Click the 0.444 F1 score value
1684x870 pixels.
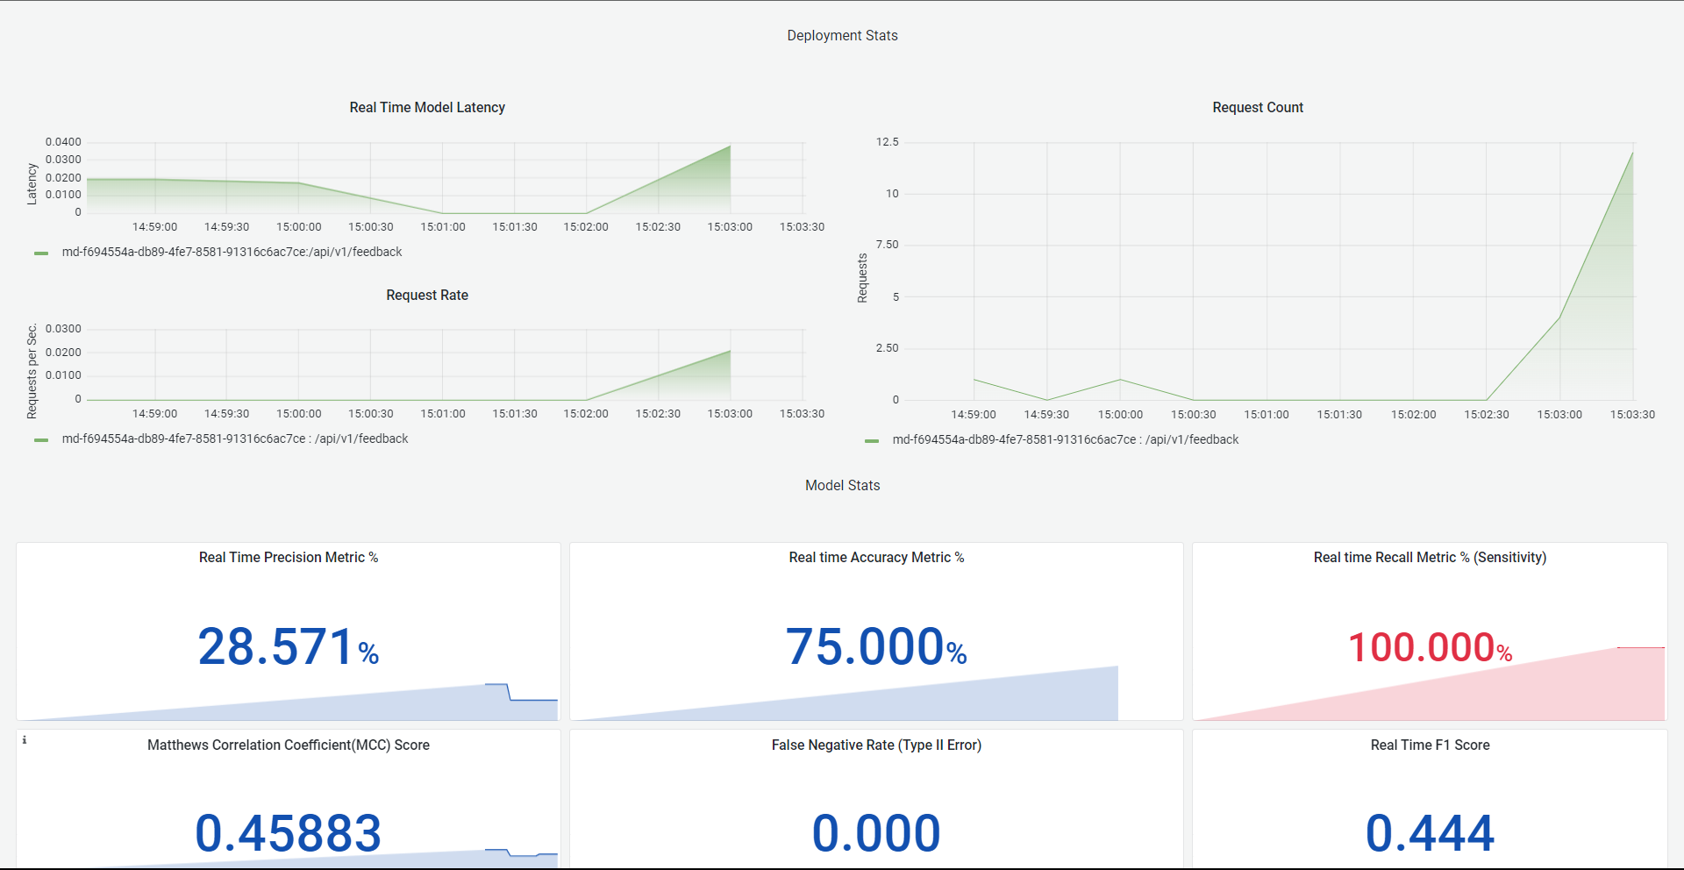point(1430,833)
